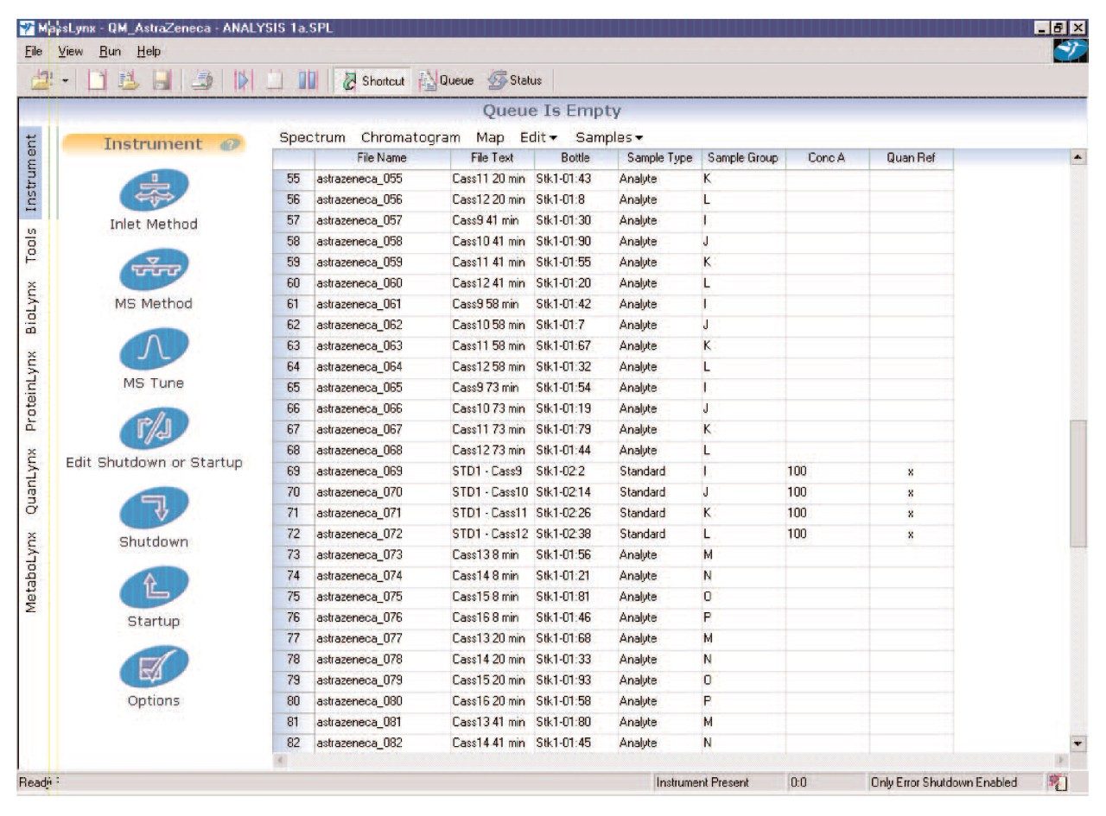Show the Queue view
The width and height of the screenshot is (1106, 816).
(x=446, y=80)
